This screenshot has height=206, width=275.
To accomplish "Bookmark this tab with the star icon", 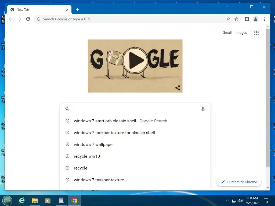I will [x=236, y=19].
